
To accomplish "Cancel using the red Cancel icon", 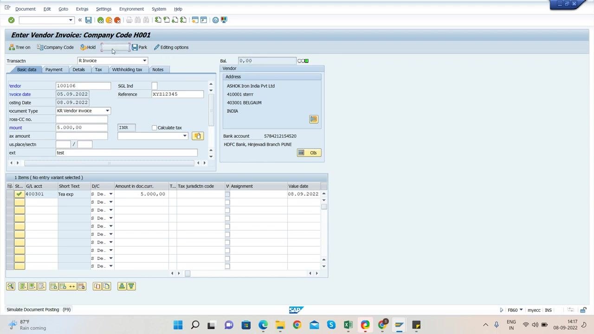I will pos(117,20).
